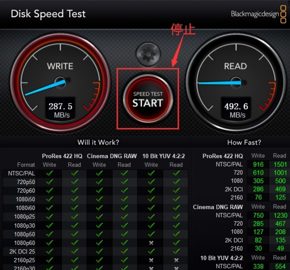Click the checkmark for 720p50 Cinema DNG Read
Image resolution: width=290 pixels, height=270 pixels.
[x=124, y=182]
